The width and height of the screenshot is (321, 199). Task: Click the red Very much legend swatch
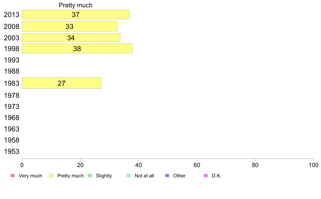pos(13,176)
